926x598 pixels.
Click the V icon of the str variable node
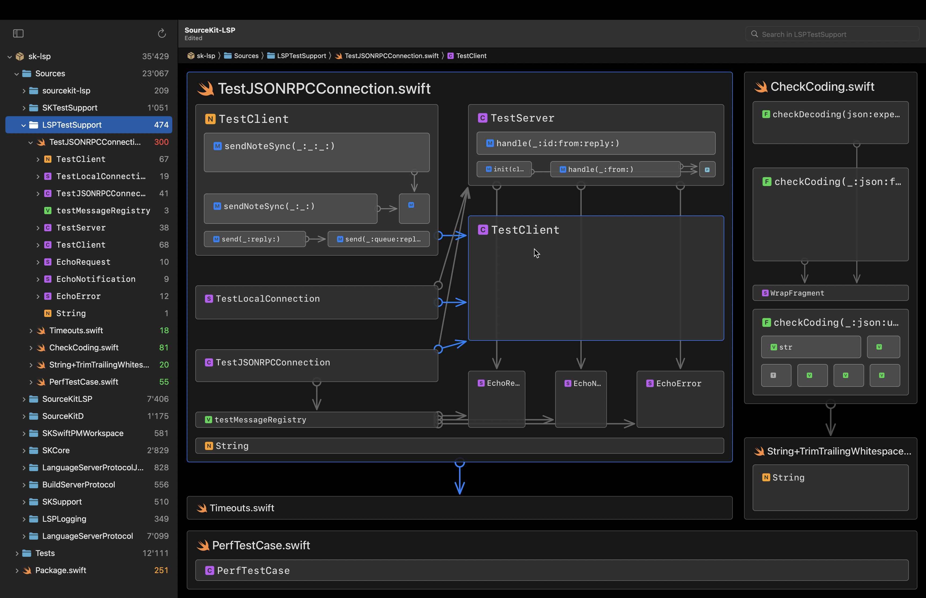click(774, 347)
